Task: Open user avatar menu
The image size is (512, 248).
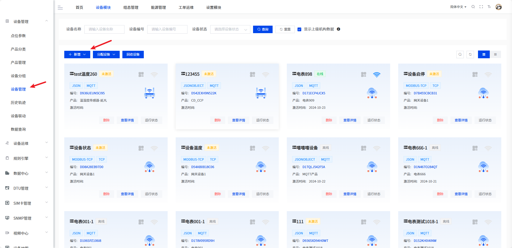Action: tap(499, 7)
